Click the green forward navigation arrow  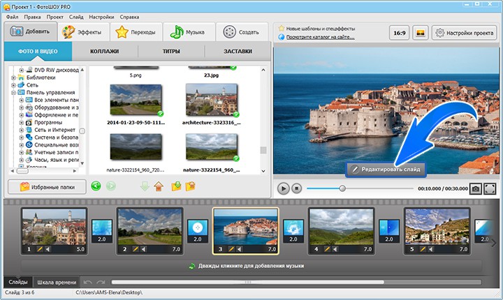point(110,186)
